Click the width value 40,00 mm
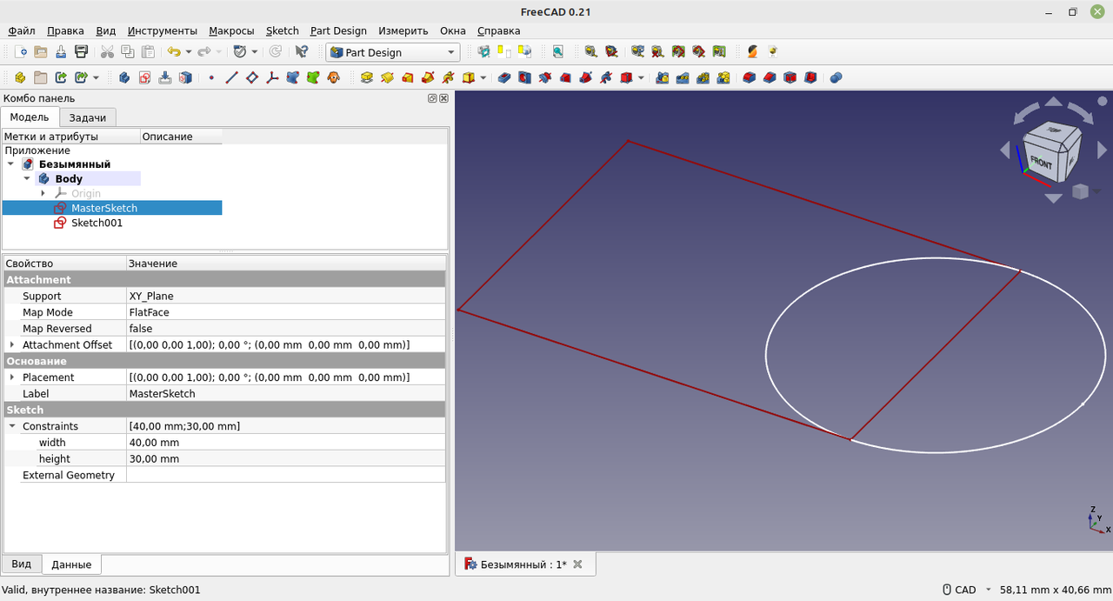 285,443
